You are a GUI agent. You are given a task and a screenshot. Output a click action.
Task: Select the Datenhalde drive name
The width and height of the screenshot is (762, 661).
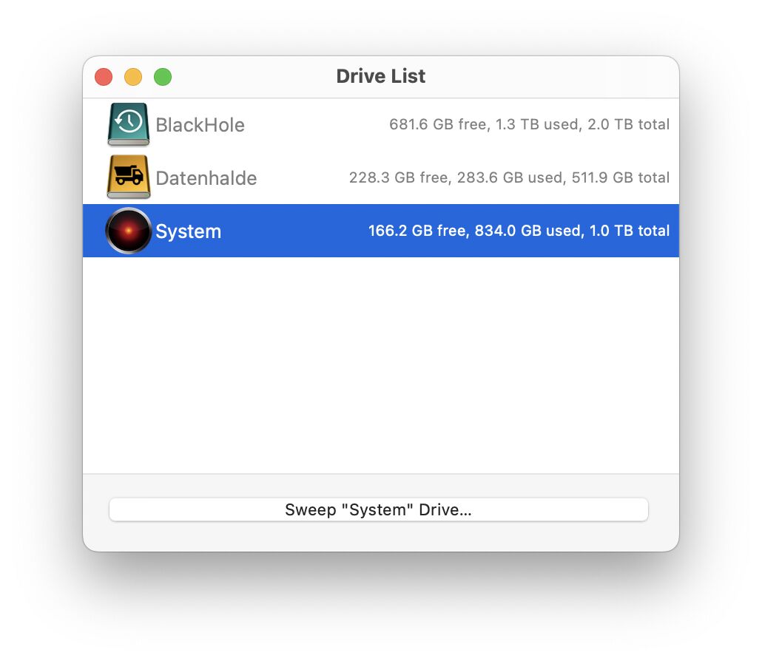coord(206,178)
